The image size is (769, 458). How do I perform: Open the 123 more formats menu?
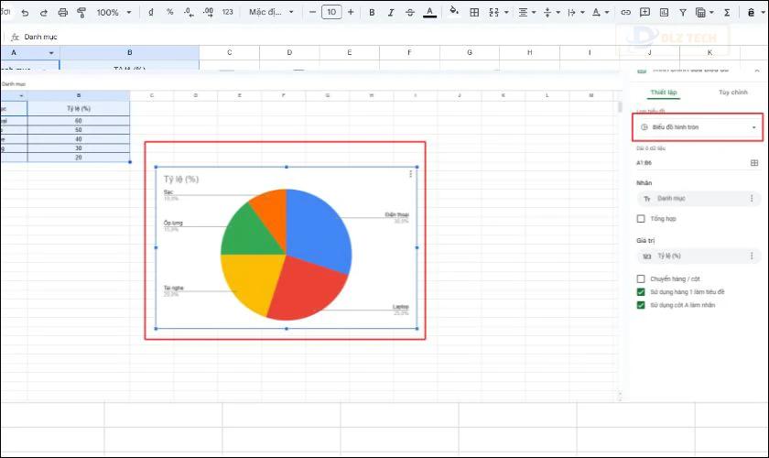click(x=228, y=12)
